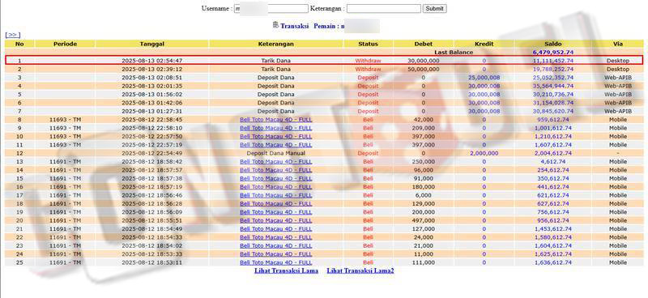Open Lihat Transaksi Lama link
Screen dimensions: 648x298
(x=286, y=270)
